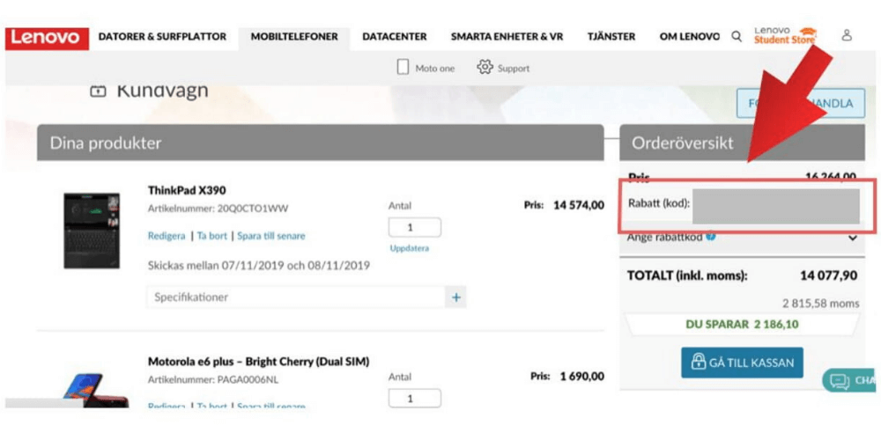Click Redigera for ThinkPad X390
881x440 pixels.
click(x=167, y=236)
